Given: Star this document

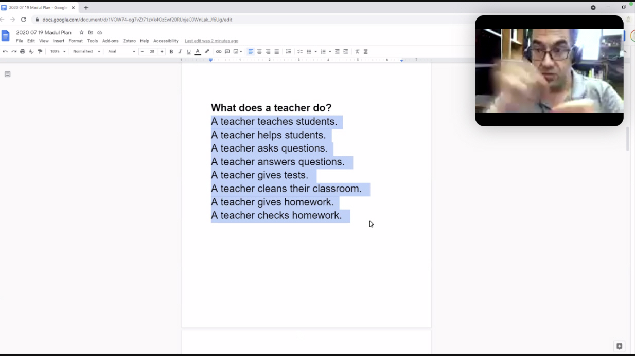Looking at the screenshot, I should pos(81,33).
